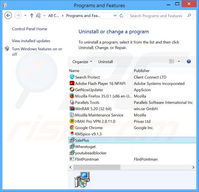
Task: Select 'Wheretoget' program name
Action: point(85,147)
